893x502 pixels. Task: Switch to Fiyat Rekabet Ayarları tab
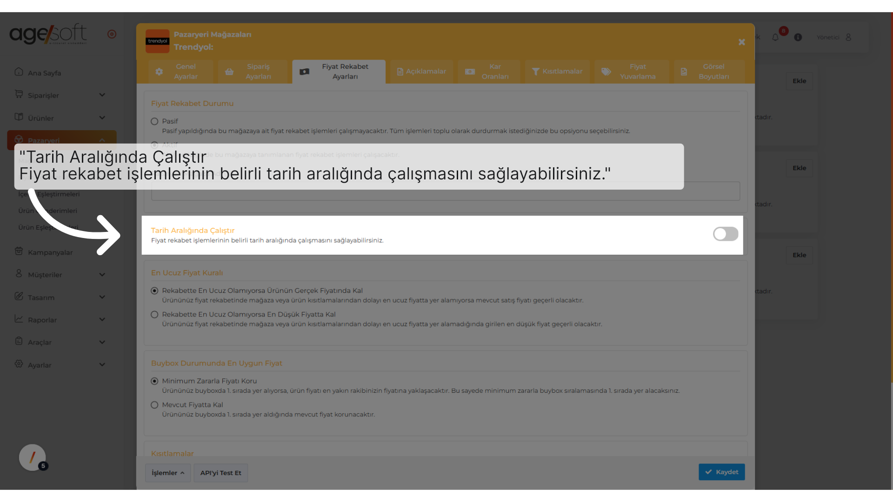tap(339, 72)
